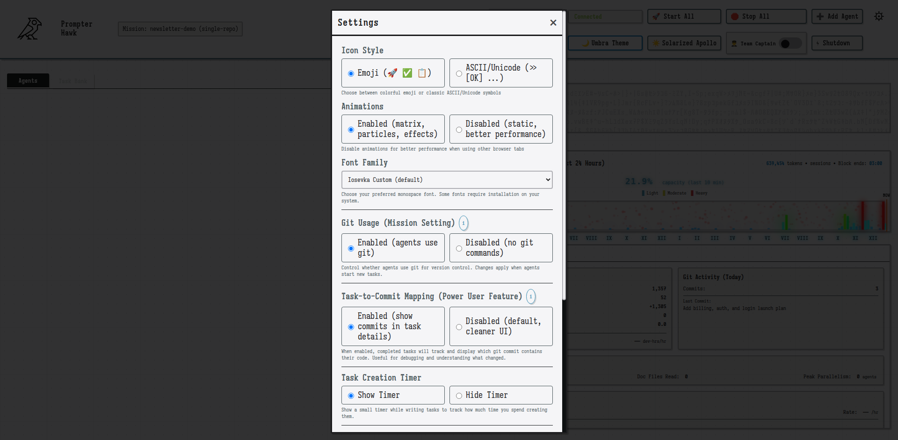Toggle the Team Captain switch
Screen dimensions: 898x440
[790, 43]
